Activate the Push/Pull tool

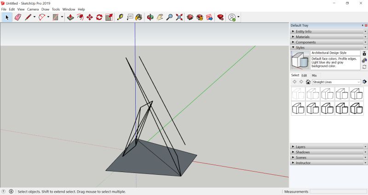tap(70, 17)
